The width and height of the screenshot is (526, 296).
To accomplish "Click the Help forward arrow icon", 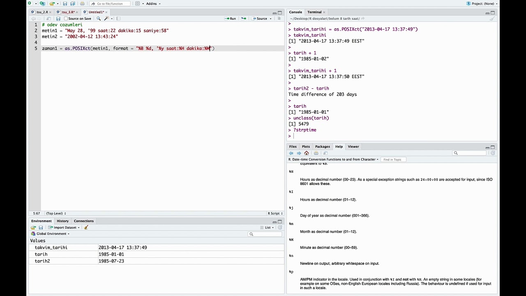I will tap(299, 153).
